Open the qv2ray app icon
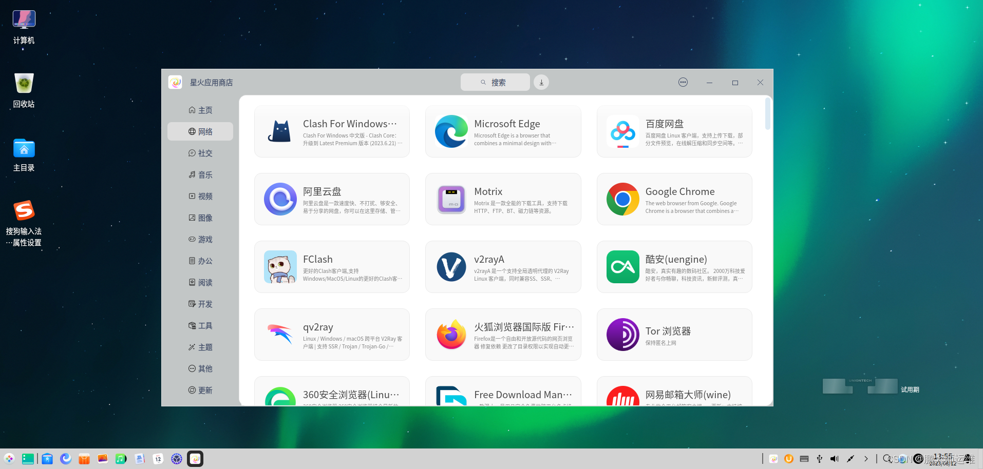The width and height of the screenshot is (983, 469). click(280, 335)
